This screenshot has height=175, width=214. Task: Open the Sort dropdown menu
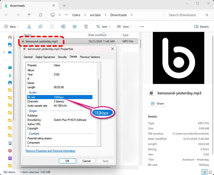click(103, 27)
